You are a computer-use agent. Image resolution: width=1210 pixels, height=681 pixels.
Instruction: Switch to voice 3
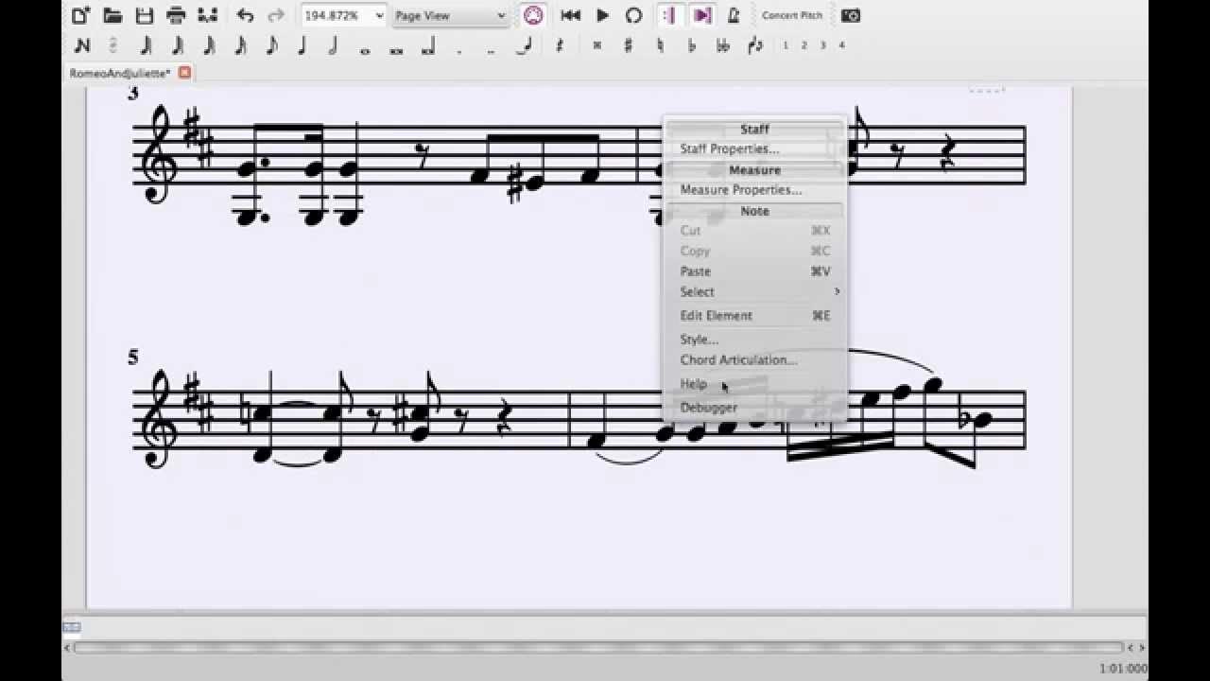(x=823, y=45)
